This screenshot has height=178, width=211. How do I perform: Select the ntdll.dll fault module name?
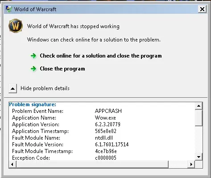tap(104, 138)
